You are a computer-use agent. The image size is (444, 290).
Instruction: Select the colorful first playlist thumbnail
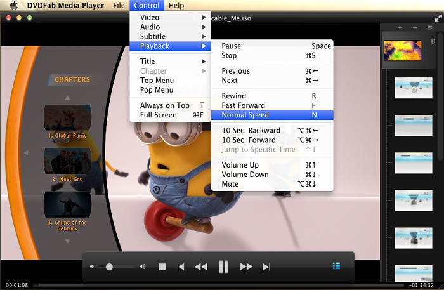pos(402,50)
